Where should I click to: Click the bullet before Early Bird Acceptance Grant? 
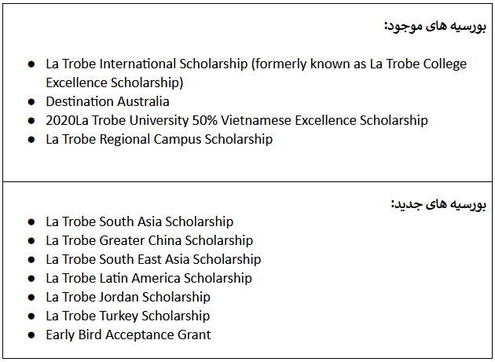31,335
